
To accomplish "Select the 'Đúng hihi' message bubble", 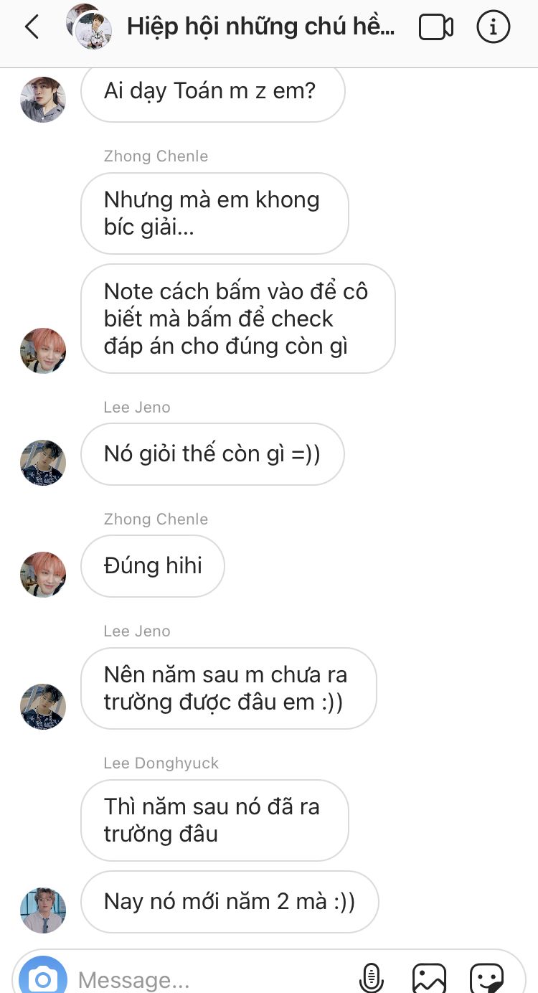I will [x=153, y=566].
